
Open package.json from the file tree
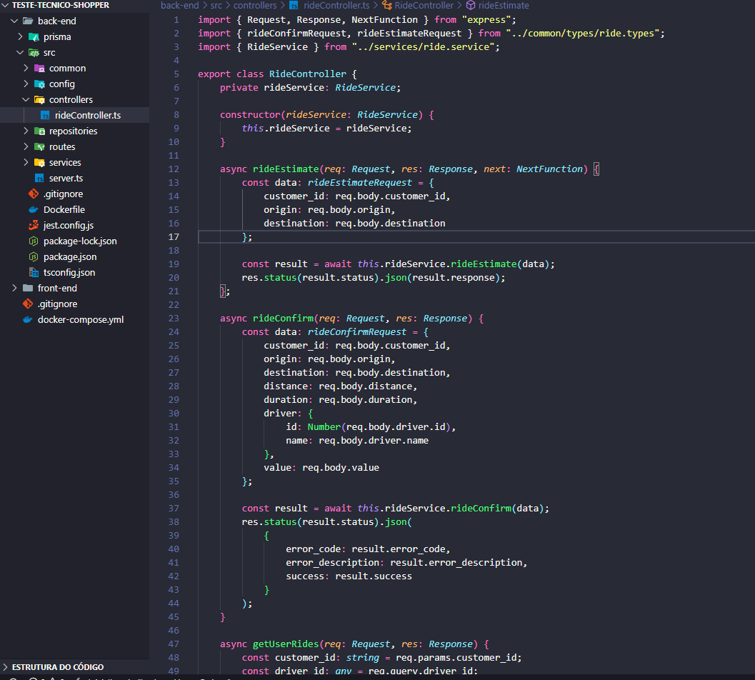tap(70, 257)
